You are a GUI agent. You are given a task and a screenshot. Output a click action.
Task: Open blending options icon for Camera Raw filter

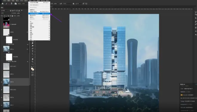[27, 62]
